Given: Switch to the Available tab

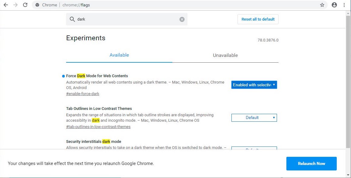Looking at the screenshot, I should (x=119, y=55).
